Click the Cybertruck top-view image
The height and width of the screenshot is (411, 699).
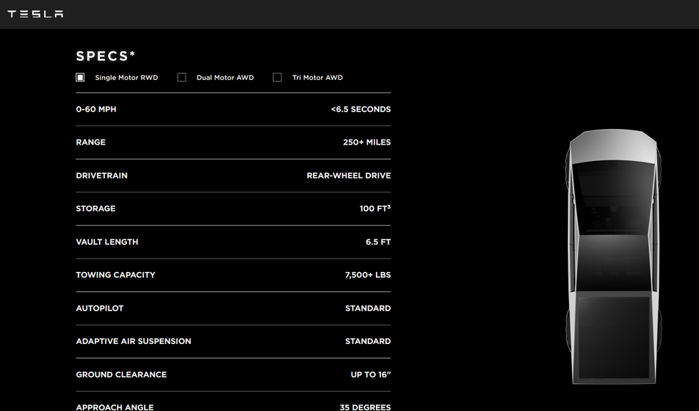[x=613, y=256]
